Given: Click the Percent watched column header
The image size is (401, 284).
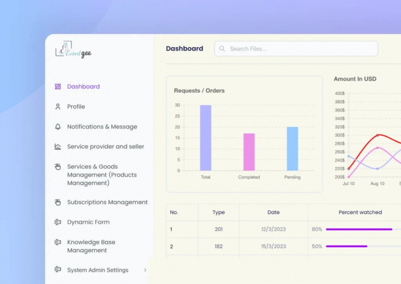Looking at the screenshot, I should [360, 212].
